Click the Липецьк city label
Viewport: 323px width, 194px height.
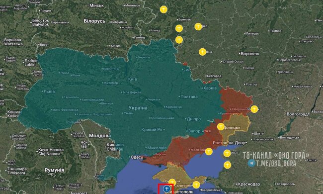252,34
